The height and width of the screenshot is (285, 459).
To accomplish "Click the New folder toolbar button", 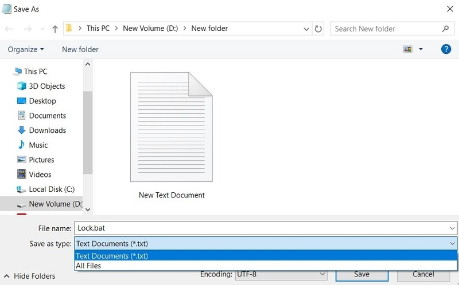I will tap(80, 49).
